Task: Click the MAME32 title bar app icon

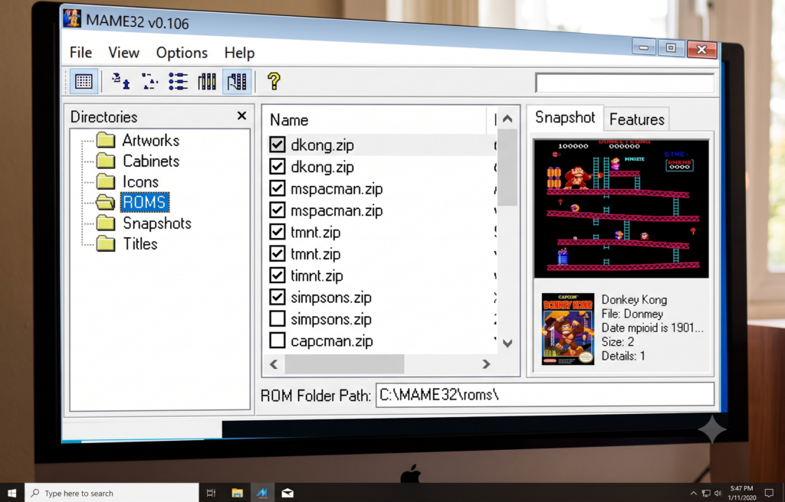Action: click(72, 18)
